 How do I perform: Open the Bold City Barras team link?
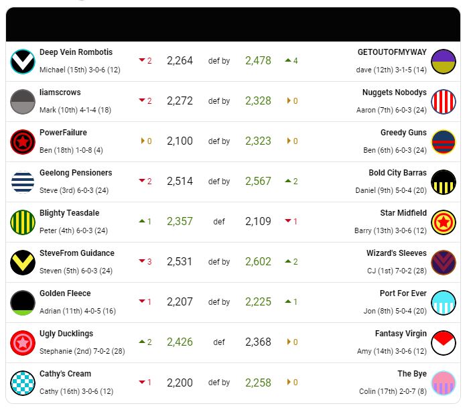coord(397,173)
